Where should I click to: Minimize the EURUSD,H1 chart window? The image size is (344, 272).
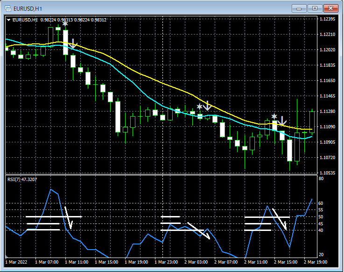(x=299, y=8)
